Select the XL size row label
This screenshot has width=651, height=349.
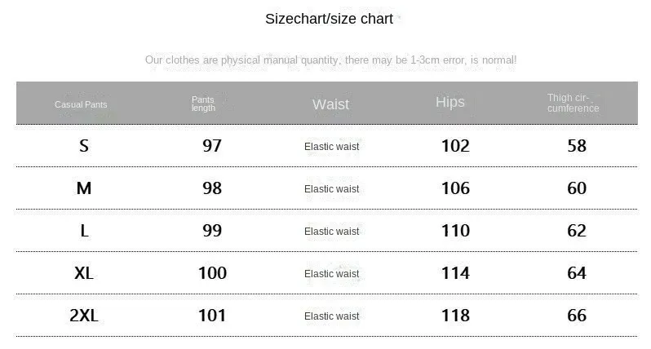(x=84, y=273)
